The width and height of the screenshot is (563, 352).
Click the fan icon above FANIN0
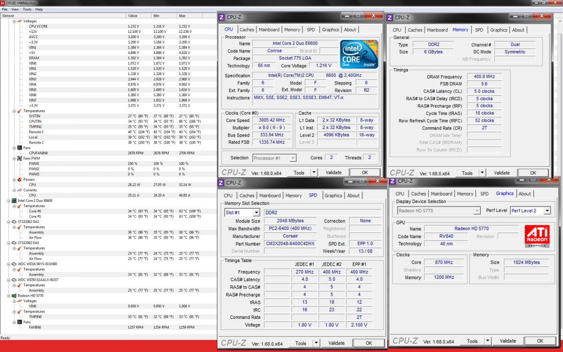[x=19, y=322]
